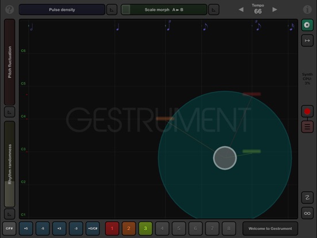This screenshot has width=317, height=238.
Task: Transpose with the -3 button
Action: click(76, 228)
